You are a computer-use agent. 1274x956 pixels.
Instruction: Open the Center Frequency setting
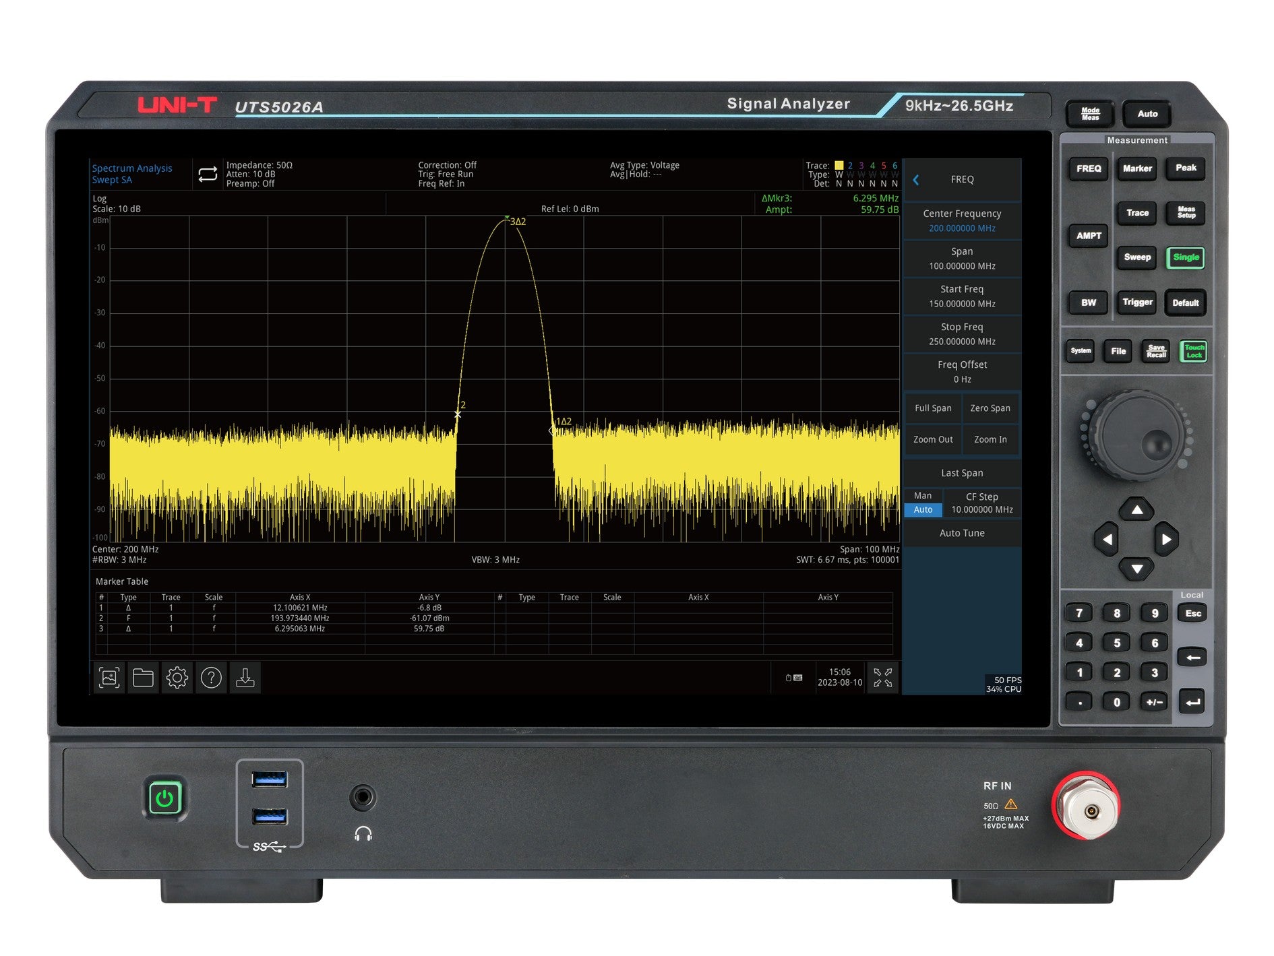click(962, 220)
